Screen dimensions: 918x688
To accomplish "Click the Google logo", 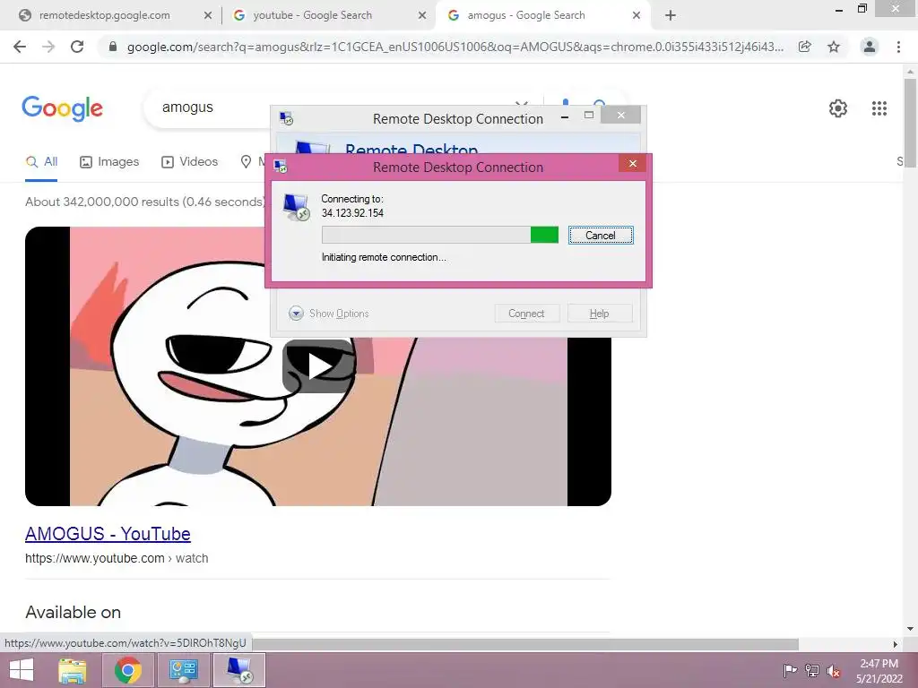I will click(62, 108).
